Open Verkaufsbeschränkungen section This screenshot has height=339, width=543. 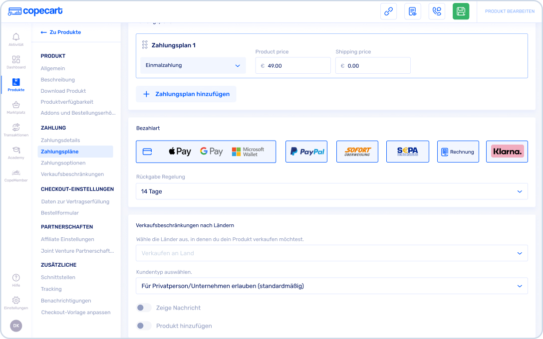tap(72, 174)
